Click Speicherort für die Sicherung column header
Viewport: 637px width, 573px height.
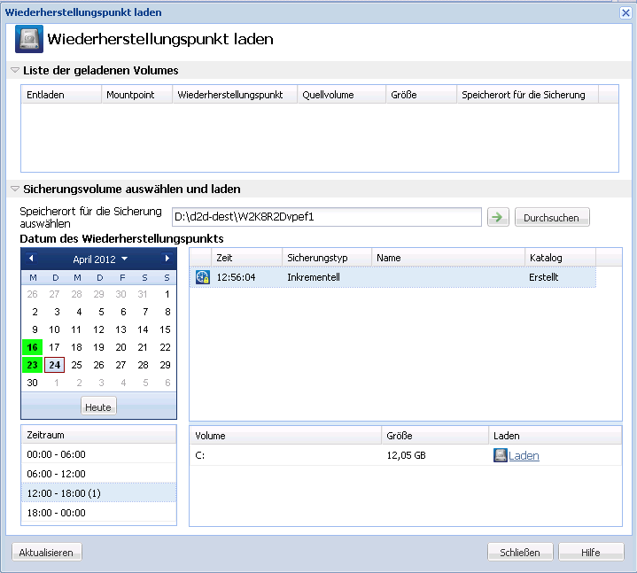point(528,95)
